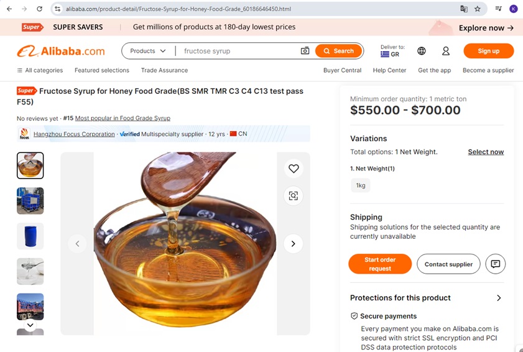Image resolution: width=523 pixels, height=352 pixels.
Task: Click the browser translate page icon
Action: 463,9
